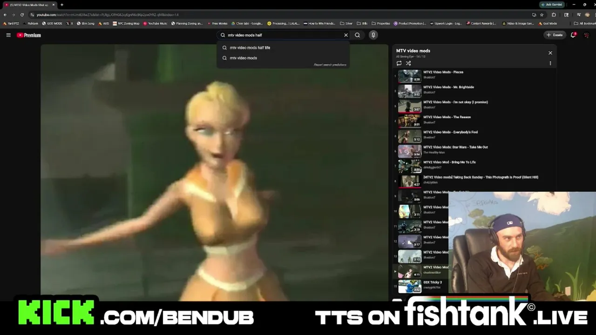Open Upwork Login bookmark
596x335 pixels.
[446, 23]
